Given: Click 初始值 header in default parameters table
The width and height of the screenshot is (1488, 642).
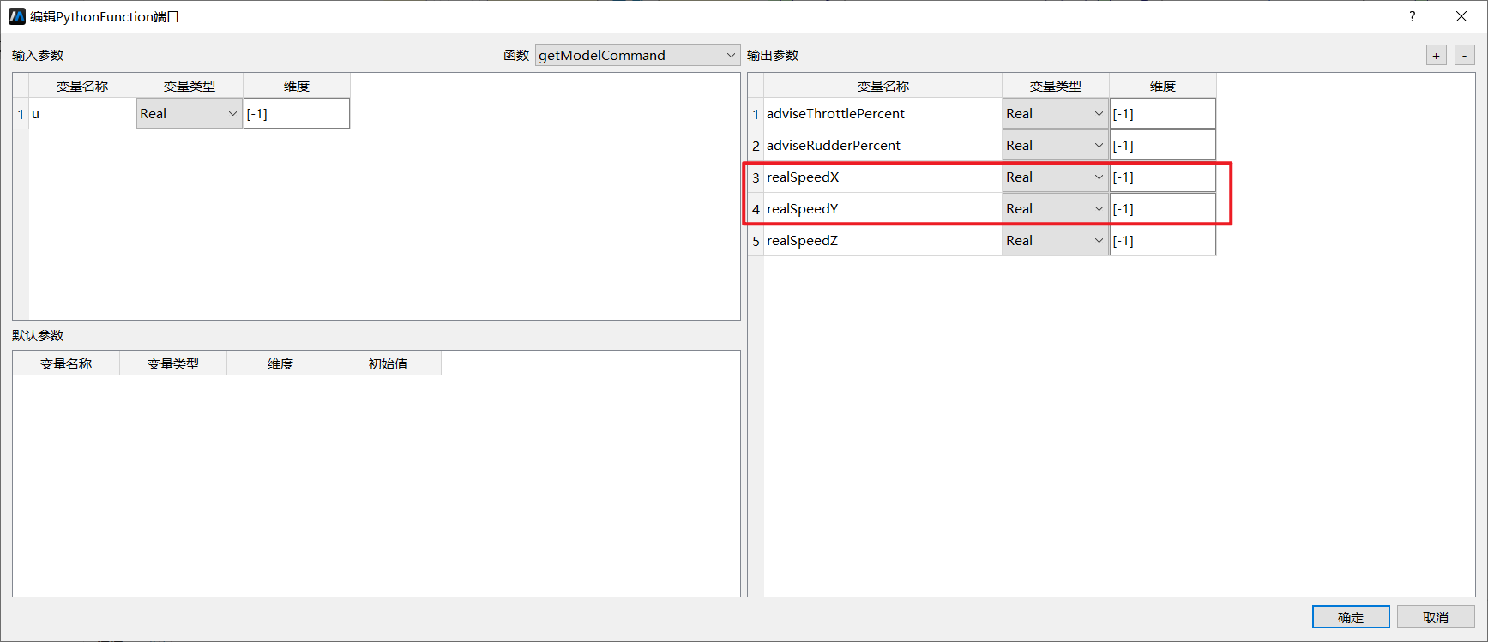Looking at the screenshot, I should point(388,363).
